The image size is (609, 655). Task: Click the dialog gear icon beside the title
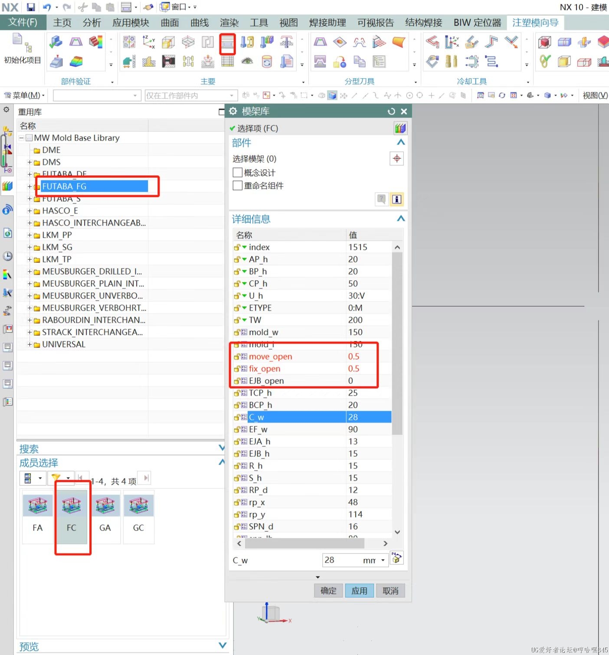(233, 111)
